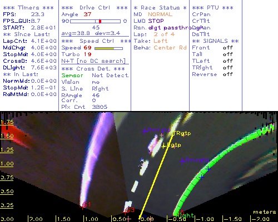Click the NORMAL mode value
Image resolution: width=278 pixels, height=222 pixels.
[x=160, y=14]
